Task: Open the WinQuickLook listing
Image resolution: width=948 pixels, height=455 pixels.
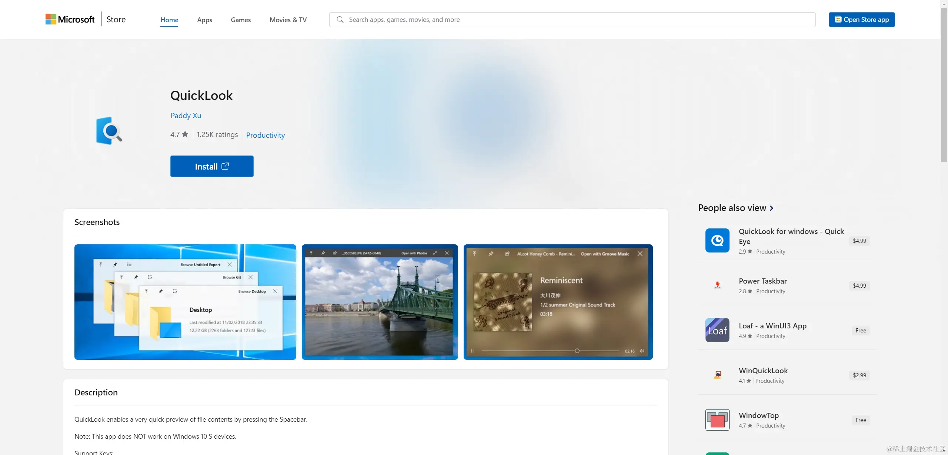Action: coord(763,371)
